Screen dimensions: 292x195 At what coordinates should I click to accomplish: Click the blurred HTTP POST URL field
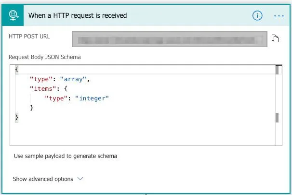170,38
